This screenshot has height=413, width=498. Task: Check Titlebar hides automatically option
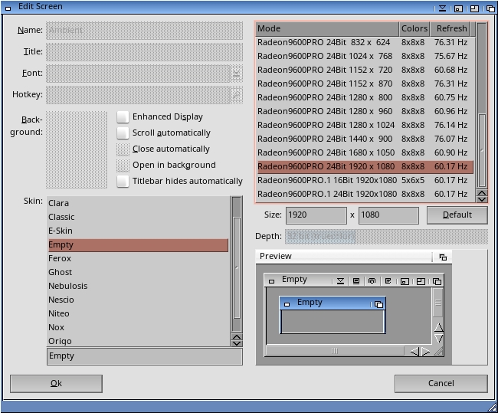123,181
